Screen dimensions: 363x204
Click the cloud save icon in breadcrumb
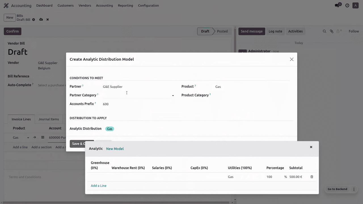(x=41, y=20)
